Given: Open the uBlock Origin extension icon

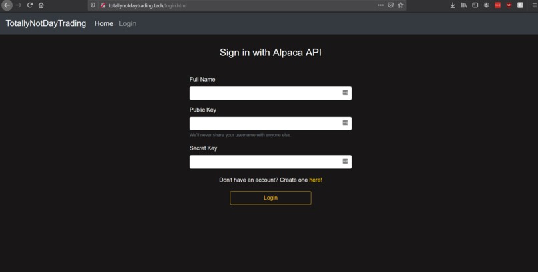Looking at the screenshot, I should (x=509, y=5).
